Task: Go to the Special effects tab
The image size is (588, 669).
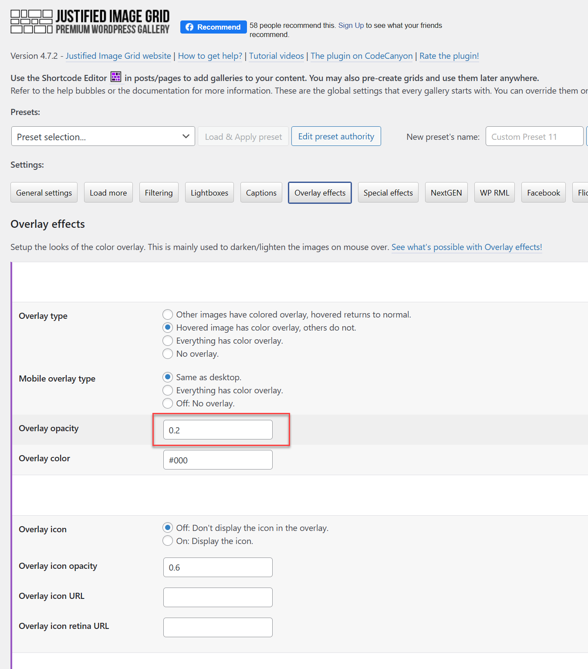Action: point(388,193)
